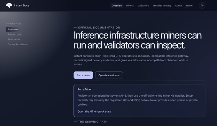Image resolution: width=217 pixels, height=126 pixels.
Task: Click the Instant Docs title text
Action: pos(21,5)
